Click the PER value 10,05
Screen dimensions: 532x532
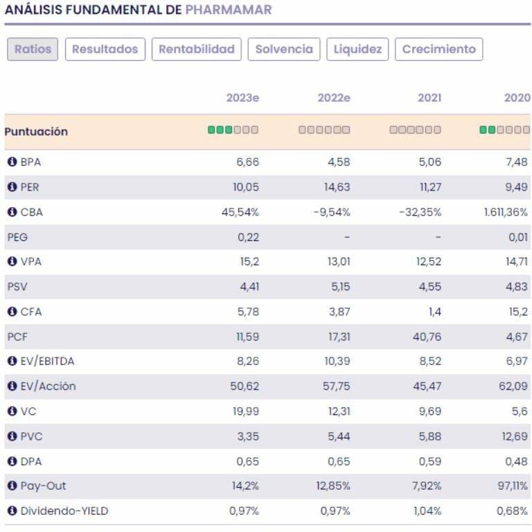[x=246, y=187]
